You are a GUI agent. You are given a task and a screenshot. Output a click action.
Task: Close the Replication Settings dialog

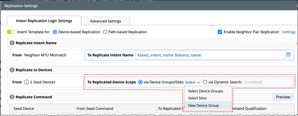coord(296,5)
